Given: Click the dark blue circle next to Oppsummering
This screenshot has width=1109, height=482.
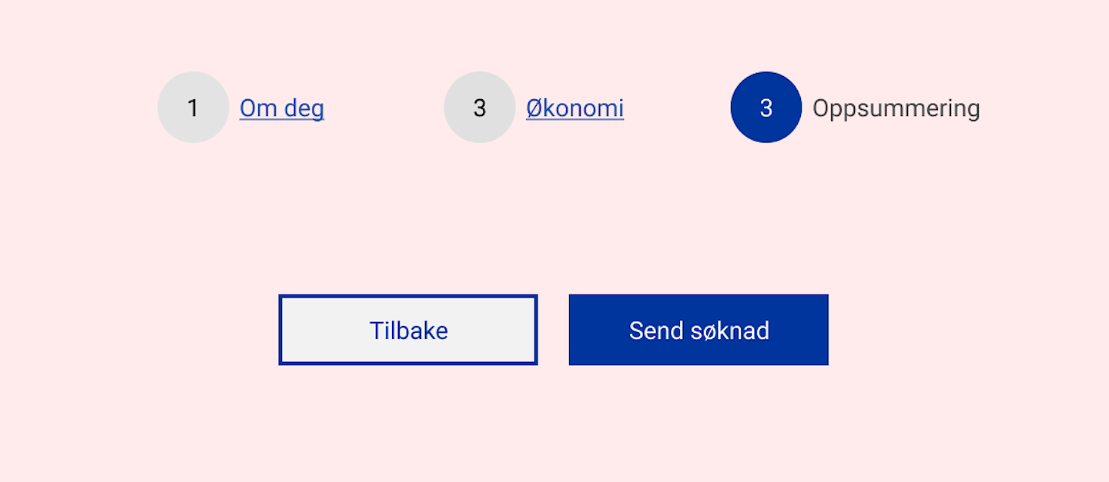Looking at the screenshot, I should click(x=766, y=108).
